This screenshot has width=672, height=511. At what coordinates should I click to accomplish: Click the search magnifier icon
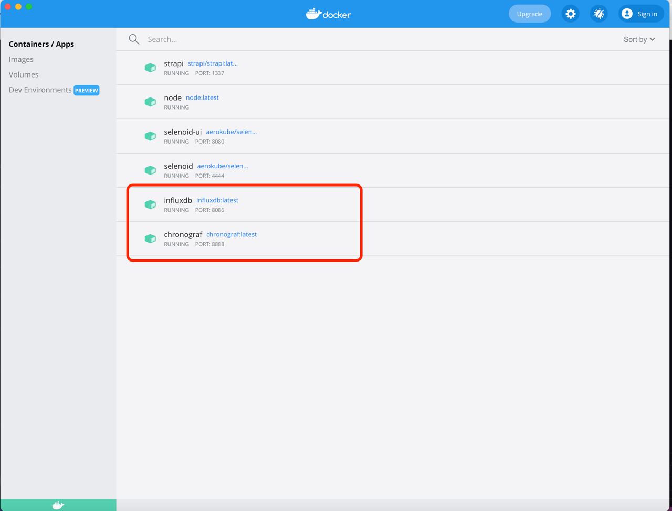(134, 39)
